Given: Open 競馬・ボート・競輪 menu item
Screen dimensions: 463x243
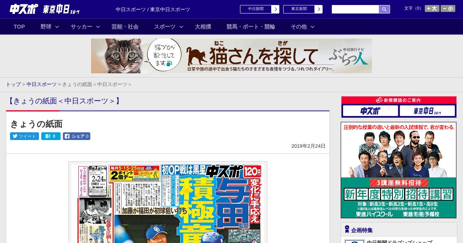Looking at the screenshot, I should point(251,27).
